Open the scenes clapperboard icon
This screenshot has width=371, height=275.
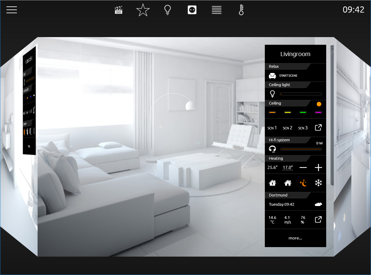tap(118, 10)
